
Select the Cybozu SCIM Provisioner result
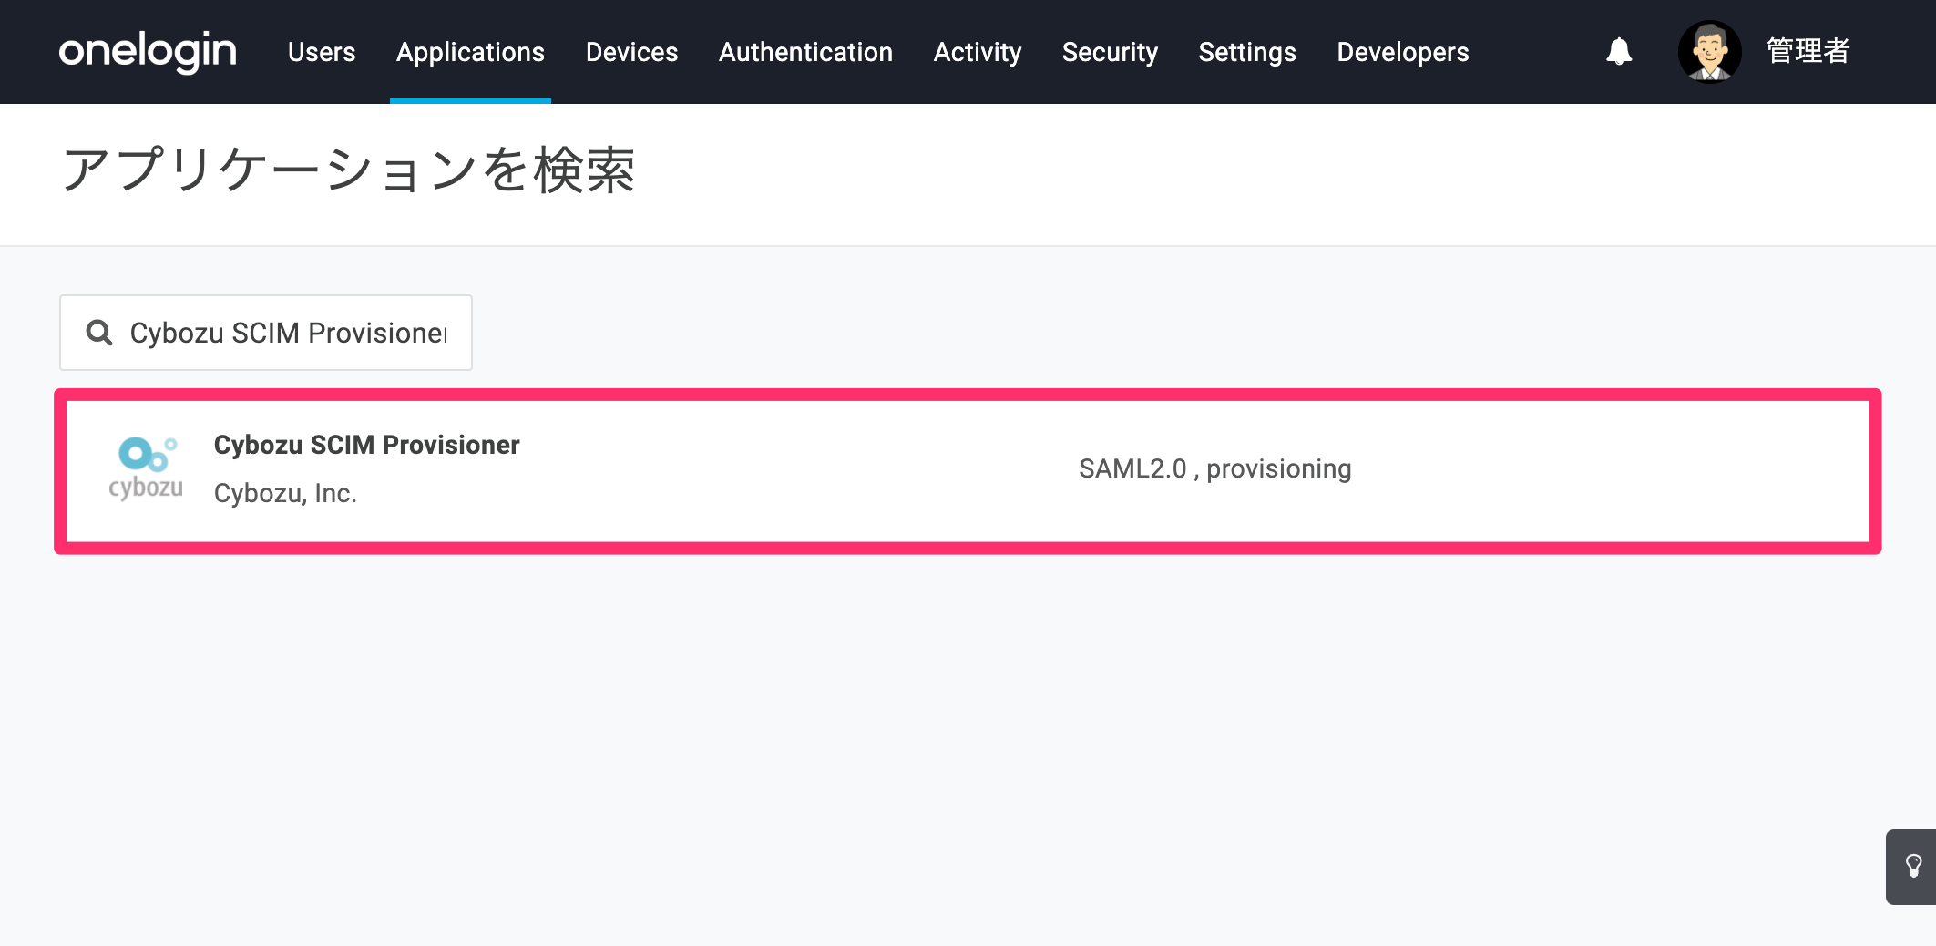click(968, 471)
